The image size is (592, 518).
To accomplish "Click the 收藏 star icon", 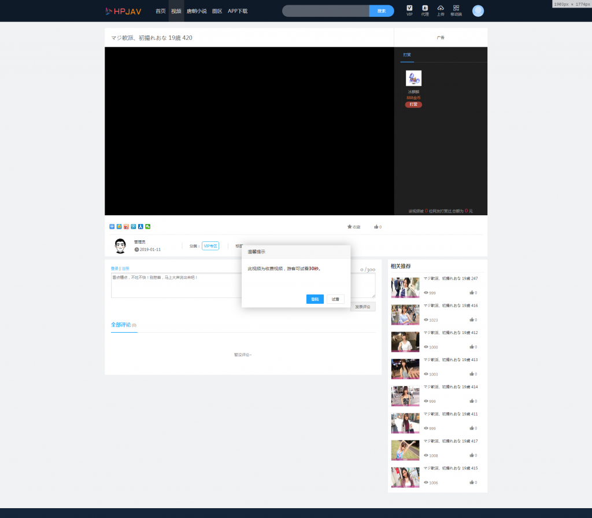I will 350,227.
